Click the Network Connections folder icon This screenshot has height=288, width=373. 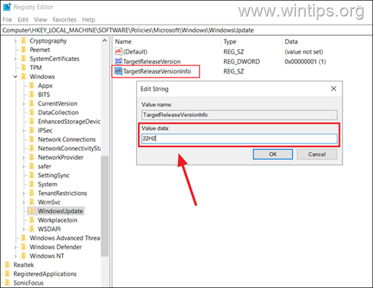pos(32,139)
